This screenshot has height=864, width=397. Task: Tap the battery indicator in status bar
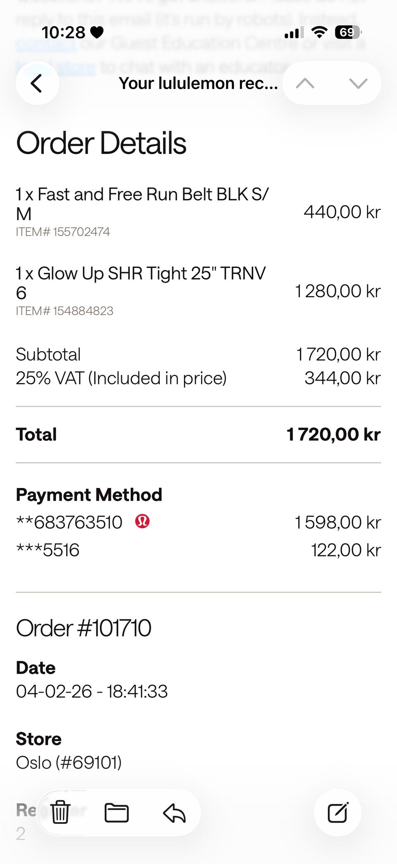click(348, 32)
